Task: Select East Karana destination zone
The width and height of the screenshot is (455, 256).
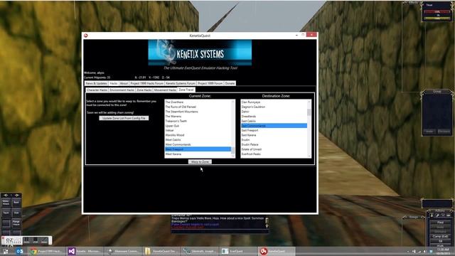Action: point(274,135)
